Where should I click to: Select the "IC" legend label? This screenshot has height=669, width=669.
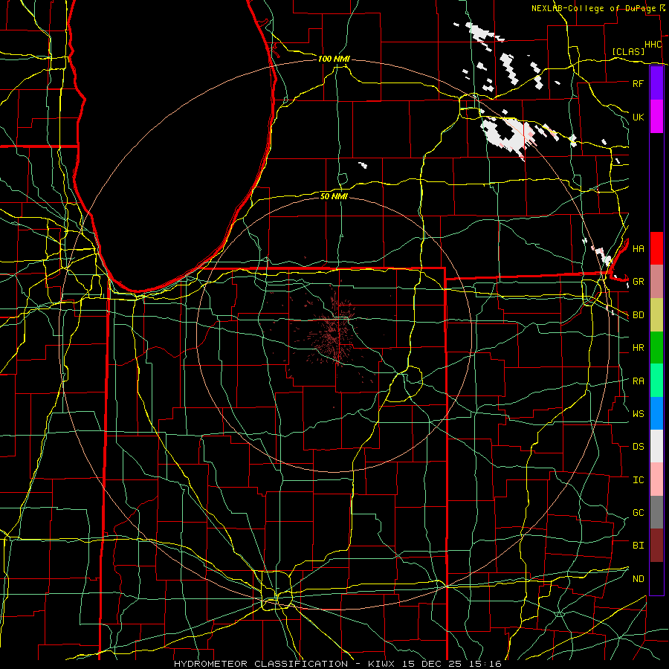[638, 480]
